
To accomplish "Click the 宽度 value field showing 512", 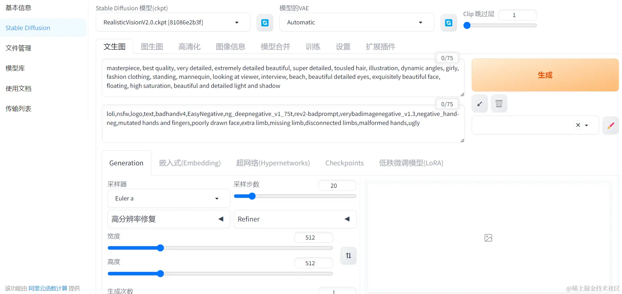I will point(314,238).
